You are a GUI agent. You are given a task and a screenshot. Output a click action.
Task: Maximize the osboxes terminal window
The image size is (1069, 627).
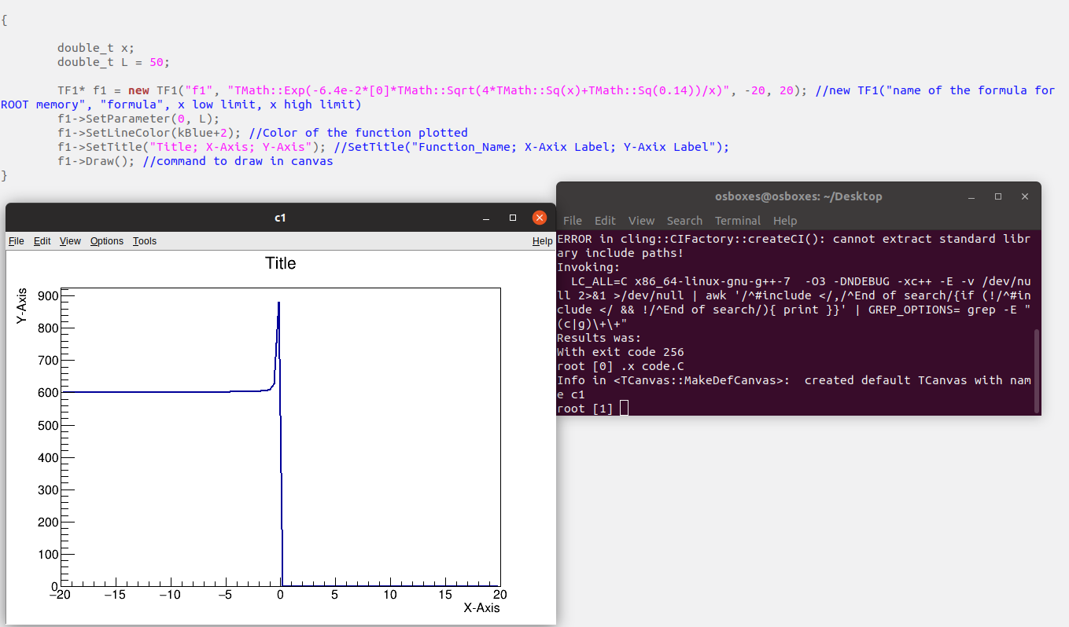pos(998,196)
